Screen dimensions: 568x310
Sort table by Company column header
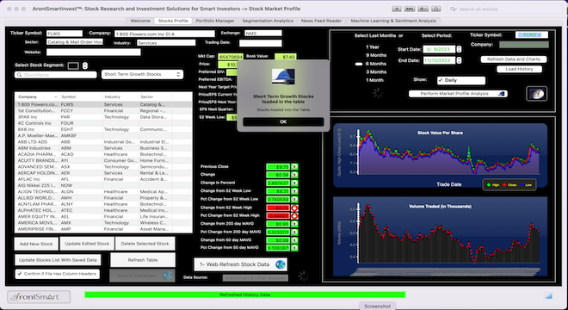click(x=37, y=96)
